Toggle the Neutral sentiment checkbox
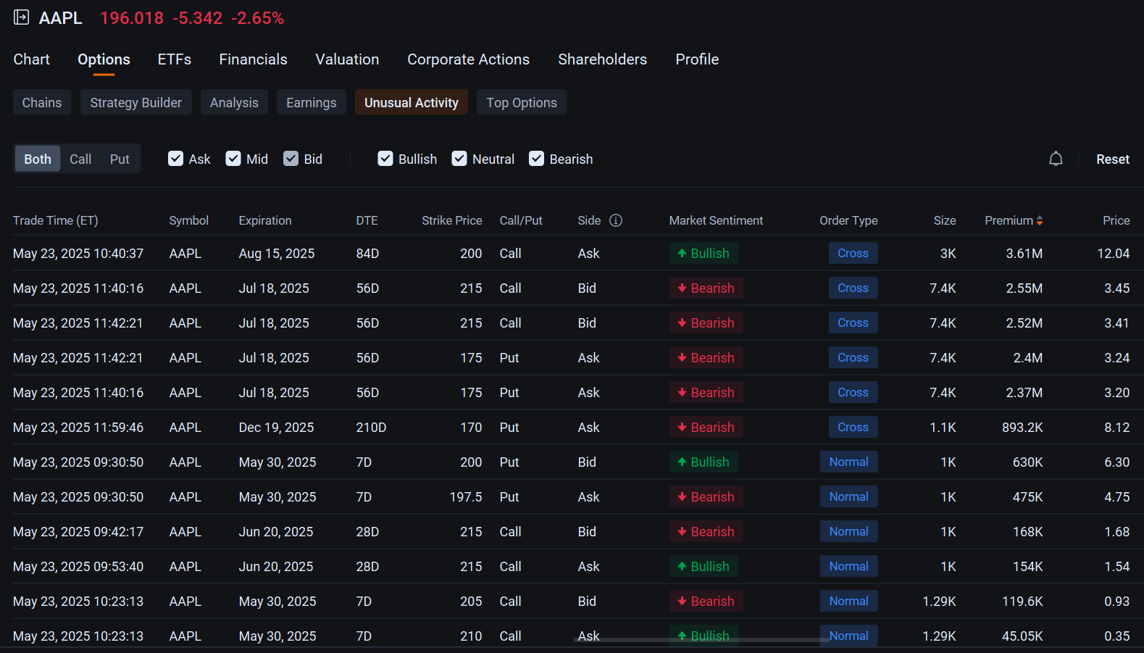1144x653 pixels. click(x=459, y=159)
